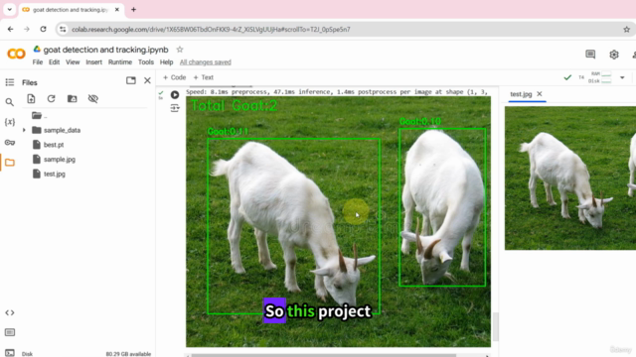Run the cell with play button
Screen dimensions: 636x357
pyautogui.click(x=175, y=95)
